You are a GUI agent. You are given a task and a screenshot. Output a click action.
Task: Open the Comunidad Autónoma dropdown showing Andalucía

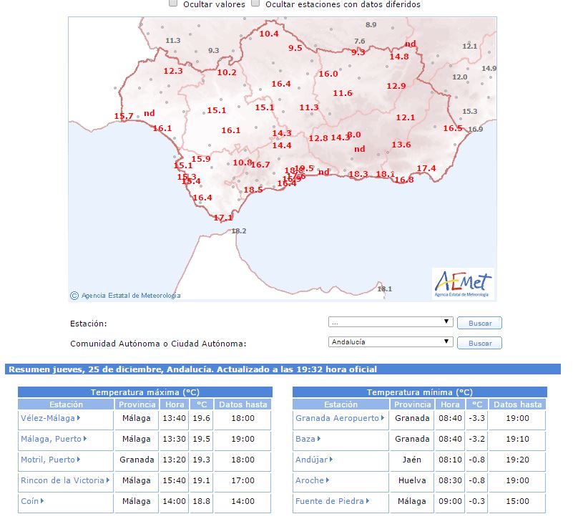point(391,342)
